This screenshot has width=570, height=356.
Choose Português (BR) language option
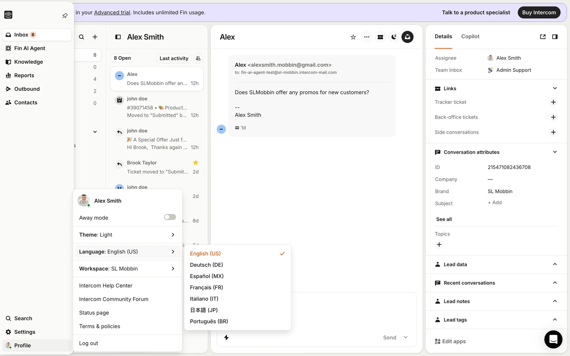209,321
